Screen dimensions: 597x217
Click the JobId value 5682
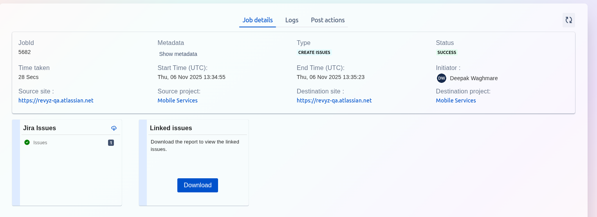(x=25, y=52)
